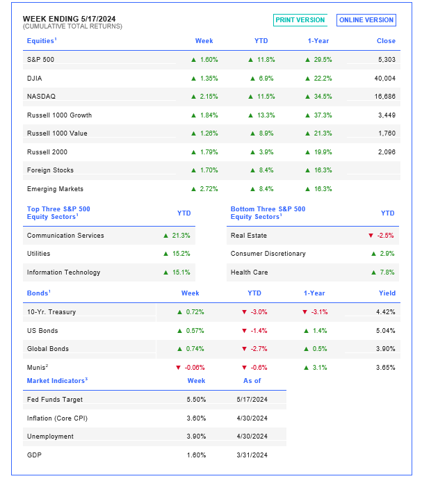Click Munis yield value 3.65%
422x481 pixels.
tap(385, 367)
